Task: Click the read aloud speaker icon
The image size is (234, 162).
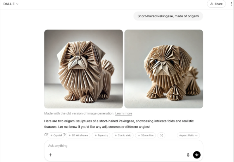Action: coord(65,134)
